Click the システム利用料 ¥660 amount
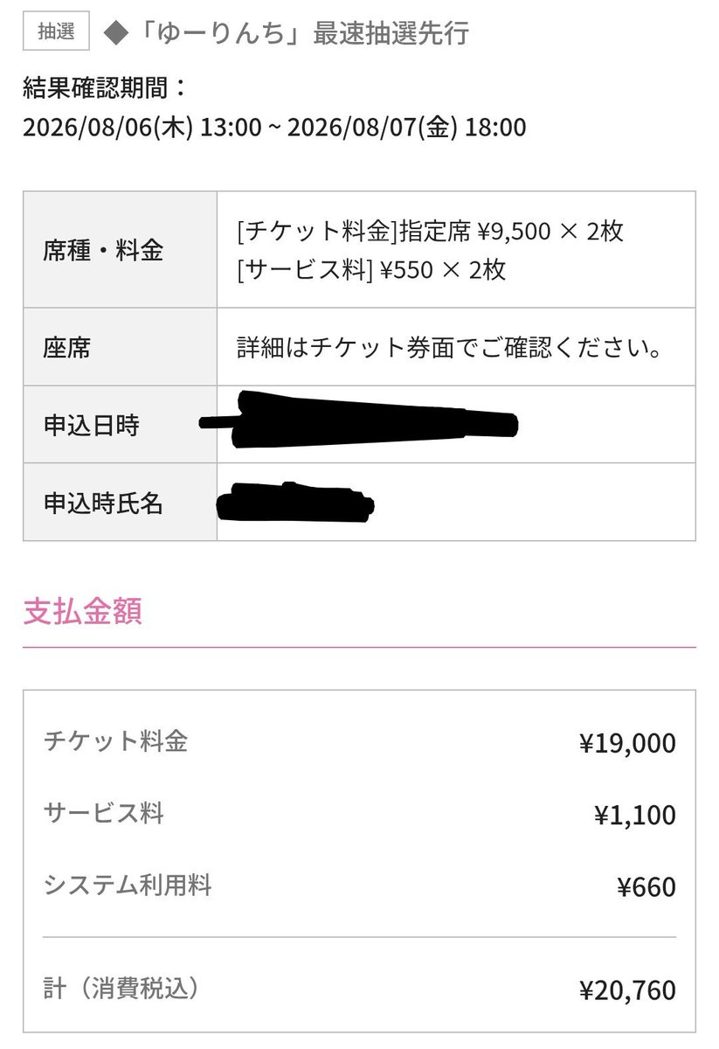Viewport: 719px width, 1049px height. (x=646, y=887)
